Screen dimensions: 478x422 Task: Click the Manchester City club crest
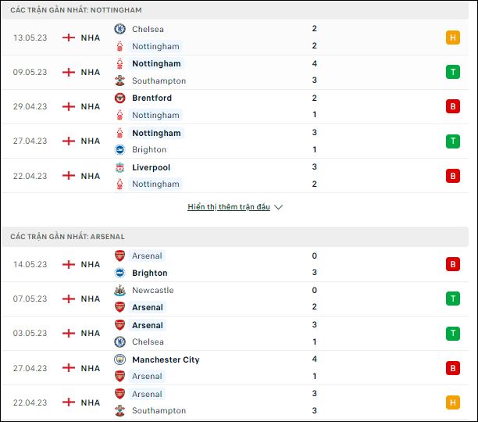point(119,359)
